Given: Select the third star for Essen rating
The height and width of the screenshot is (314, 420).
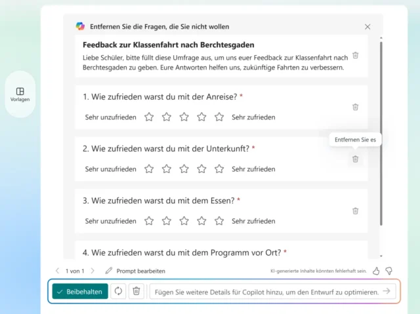Looking at the screenshot, I should (x=184, y=220).
